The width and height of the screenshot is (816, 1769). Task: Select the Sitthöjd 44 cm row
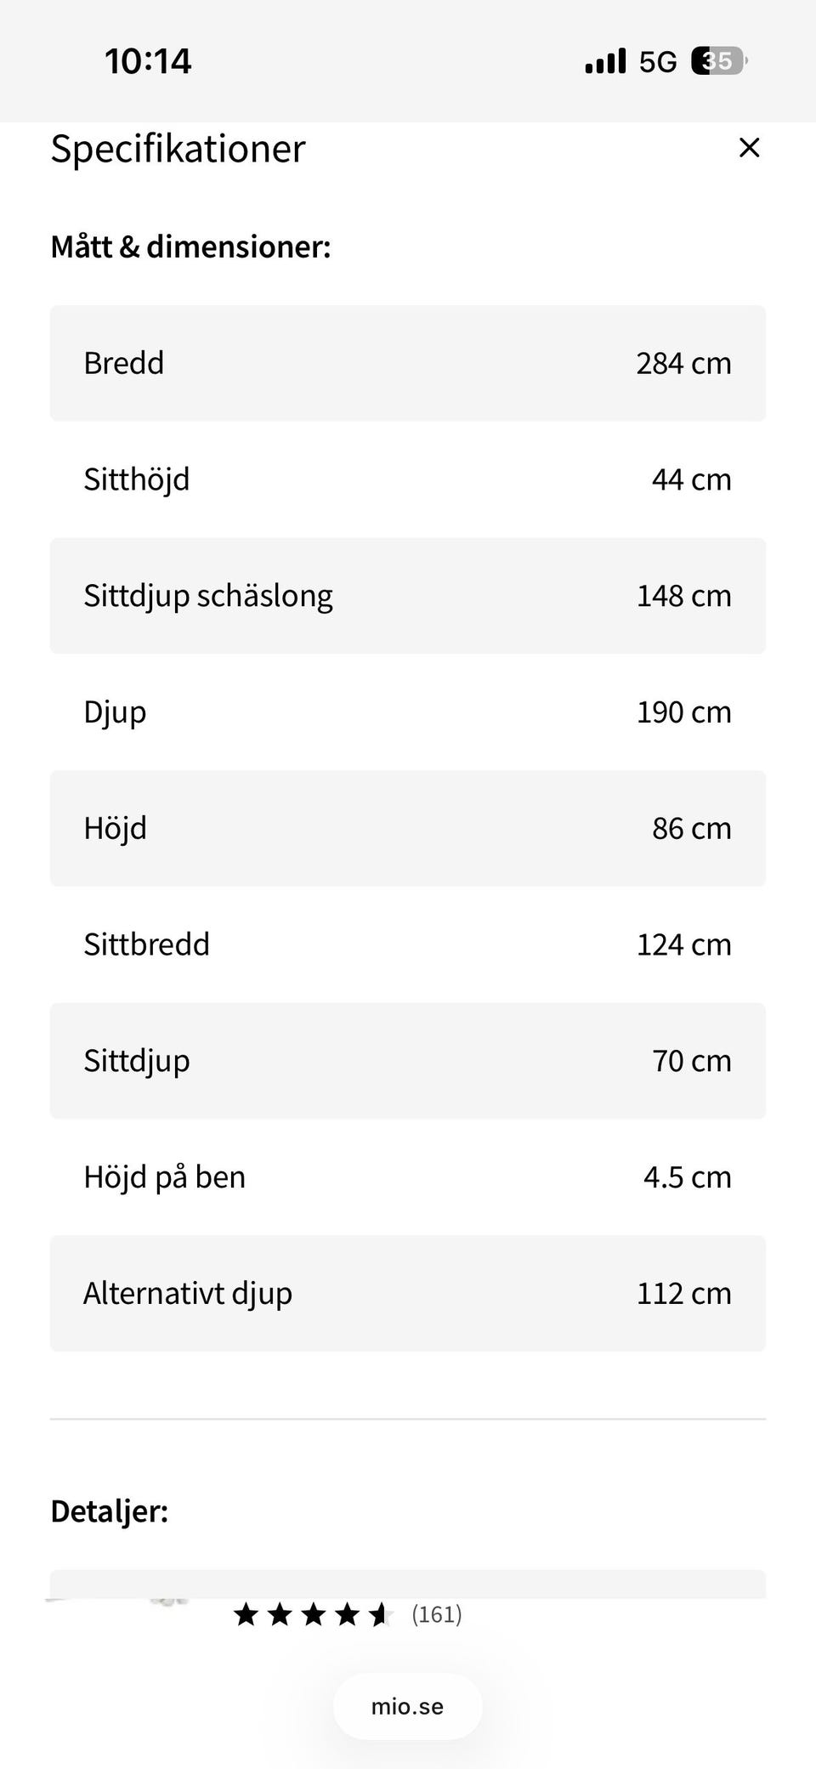point(408,479)
